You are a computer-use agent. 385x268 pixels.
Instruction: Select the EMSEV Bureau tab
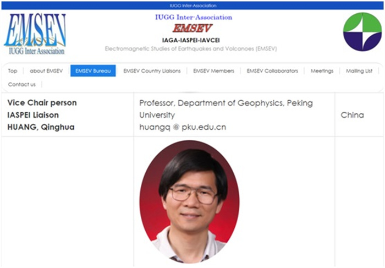pos(93,71)
